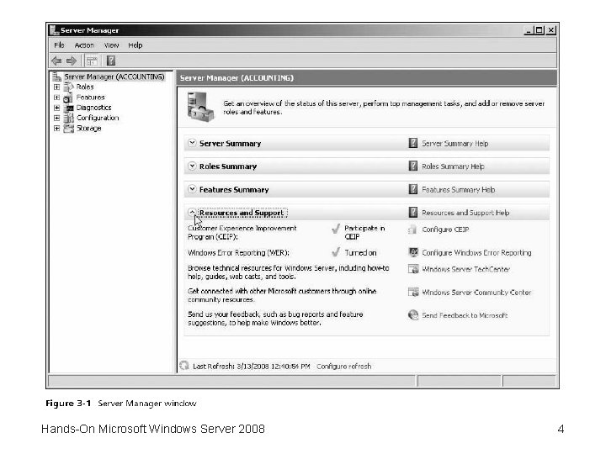Expand the Features tree node
The width and height of the screenshot is (606, 454).
click(57, 98)
